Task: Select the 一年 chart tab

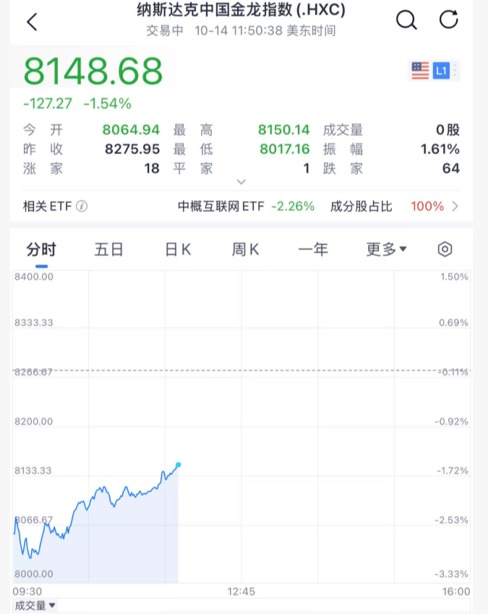Action: (x=313, y=250)
